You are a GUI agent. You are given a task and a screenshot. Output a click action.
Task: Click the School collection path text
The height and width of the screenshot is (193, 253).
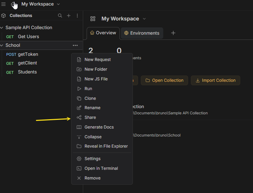157,135
